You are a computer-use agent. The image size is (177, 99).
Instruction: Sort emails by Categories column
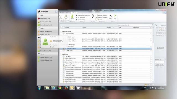pyautogui.click(x=141, y=28)
